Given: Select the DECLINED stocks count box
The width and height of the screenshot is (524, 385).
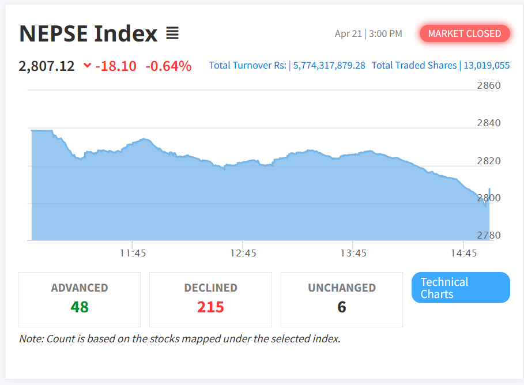Looking at the screenshot, I should [x=210, y=299].
